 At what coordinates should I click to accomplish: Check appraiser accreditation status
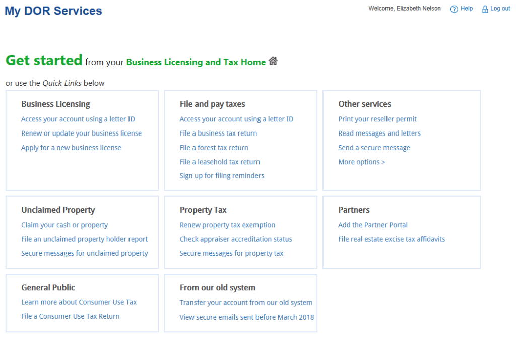coord(236,239)
